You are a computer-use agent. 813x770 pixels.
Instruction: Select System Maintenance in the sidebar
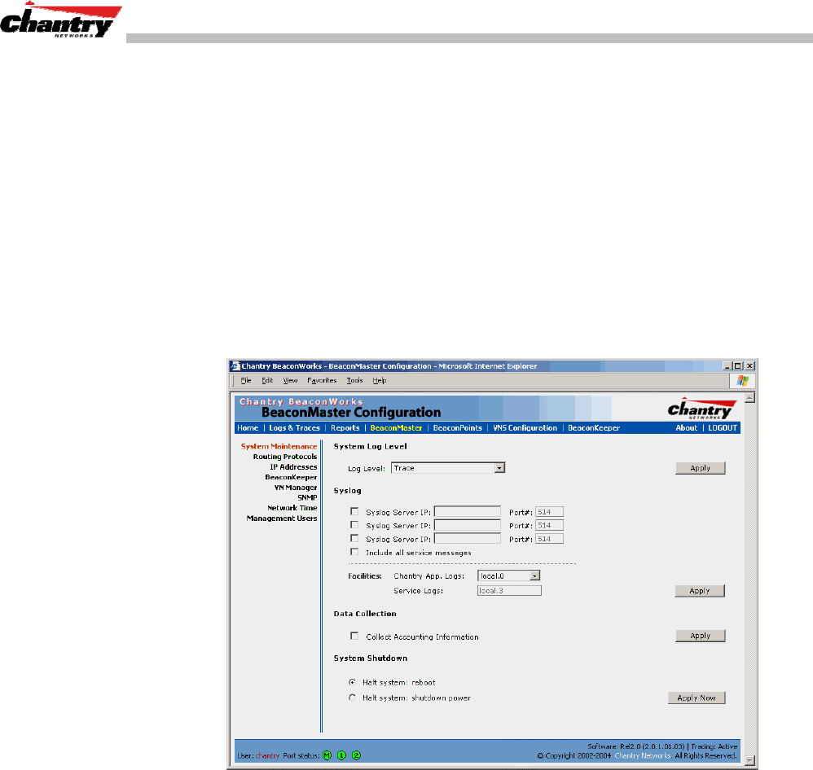(279, 446)
